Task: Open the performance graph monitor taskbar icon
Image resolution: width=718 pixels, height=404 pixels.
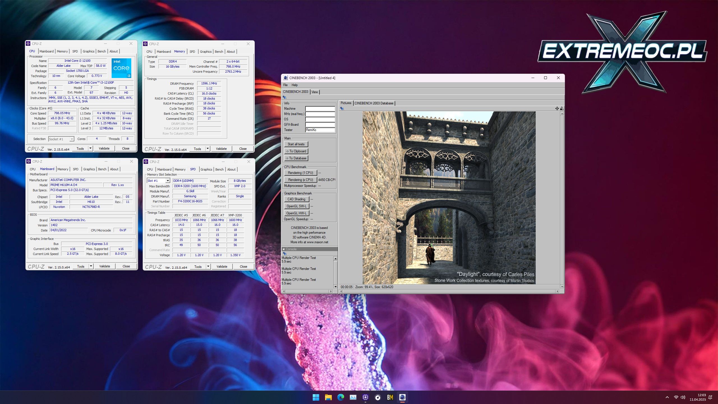Action: 353,397
